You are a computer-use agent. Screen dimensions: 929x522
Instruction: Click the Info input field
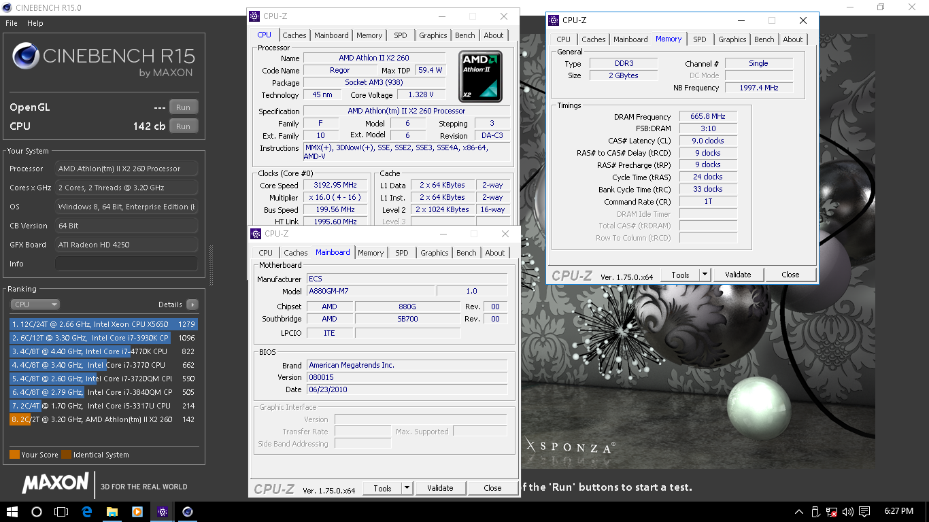point(126,264)
